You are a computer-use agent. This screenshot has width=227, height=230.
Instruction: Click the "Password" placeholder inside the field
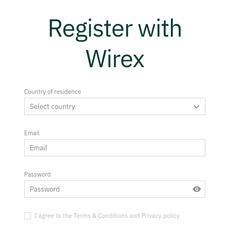pyautogui.click(x=44, y=189)
